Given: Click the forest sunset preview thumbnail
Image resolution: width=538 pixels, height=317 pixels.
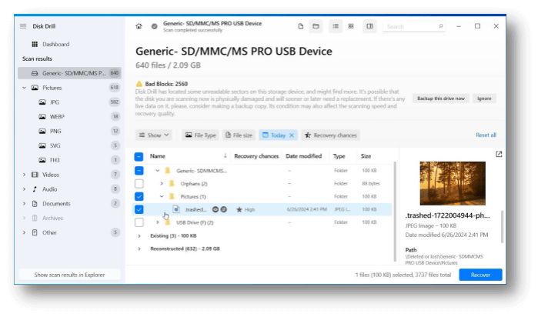Looking at the screenshot, I should point(453,183).
